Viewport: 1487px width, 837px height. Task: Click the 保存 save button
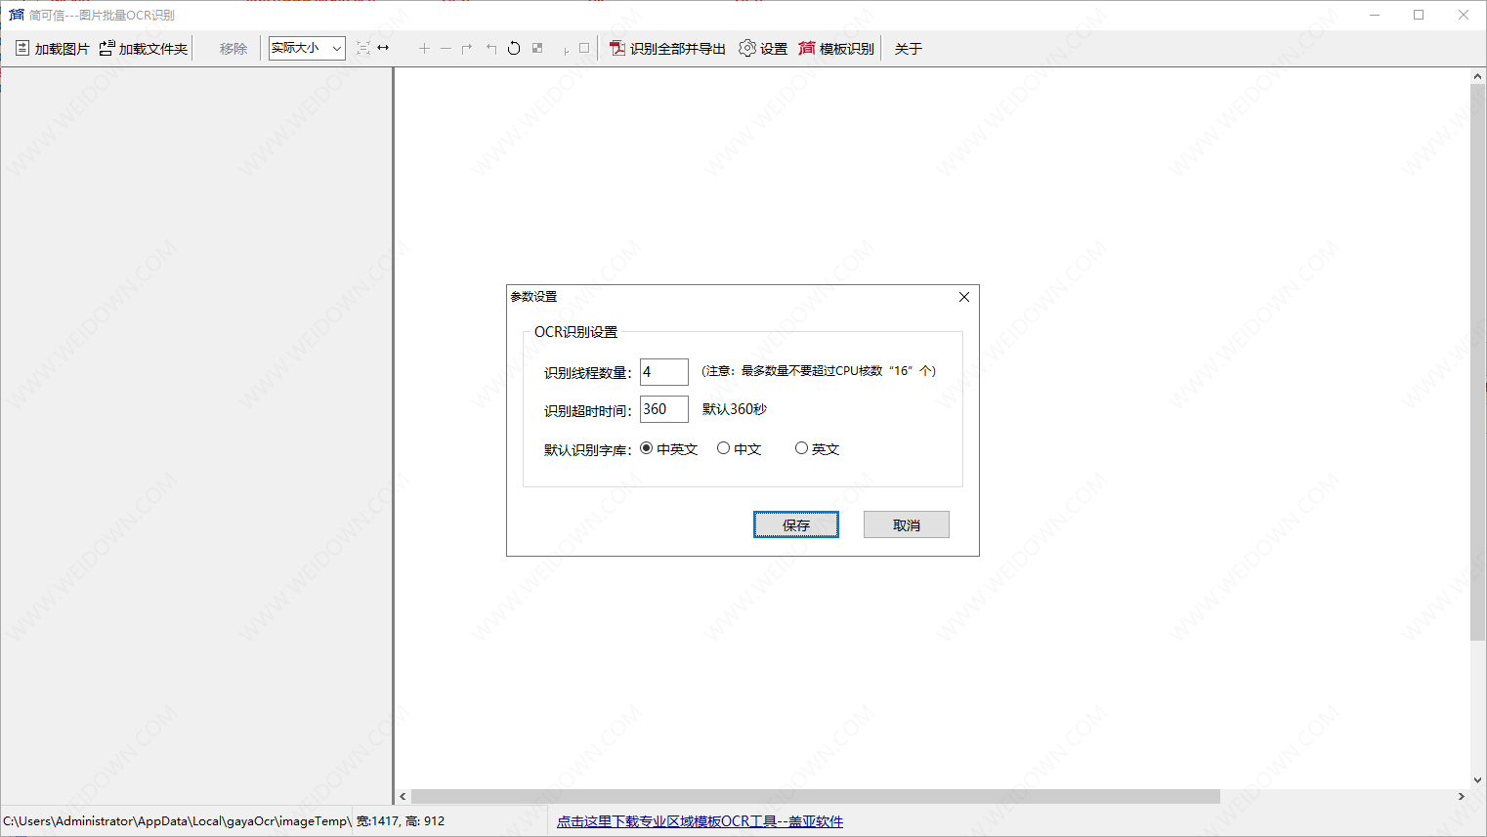click(x=796, y=524)
